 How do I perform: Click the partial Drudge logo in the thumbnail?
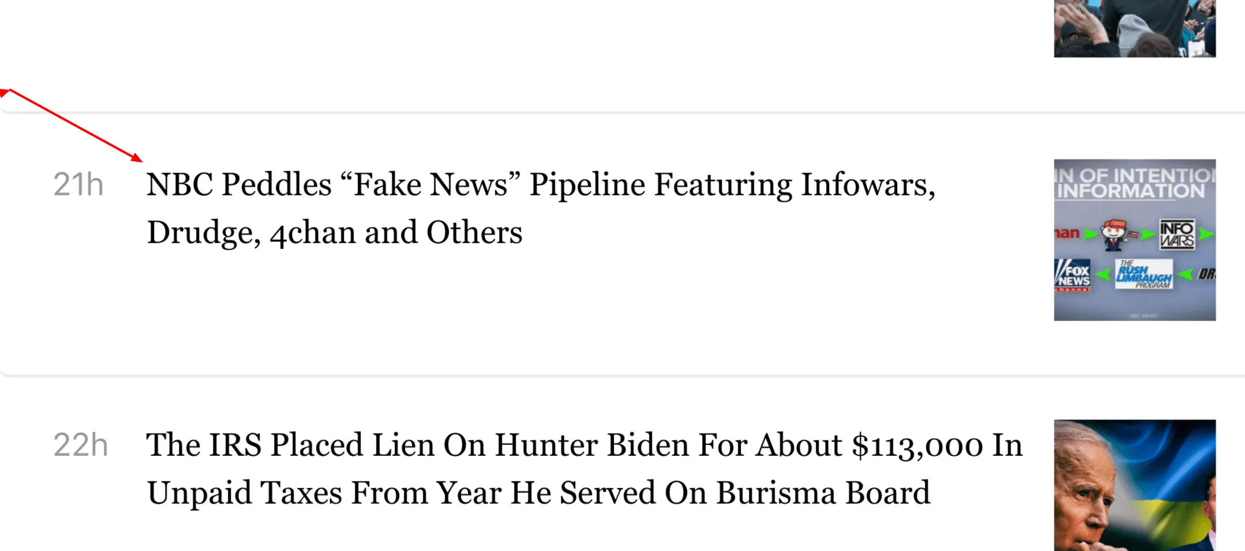(1207, 274)
